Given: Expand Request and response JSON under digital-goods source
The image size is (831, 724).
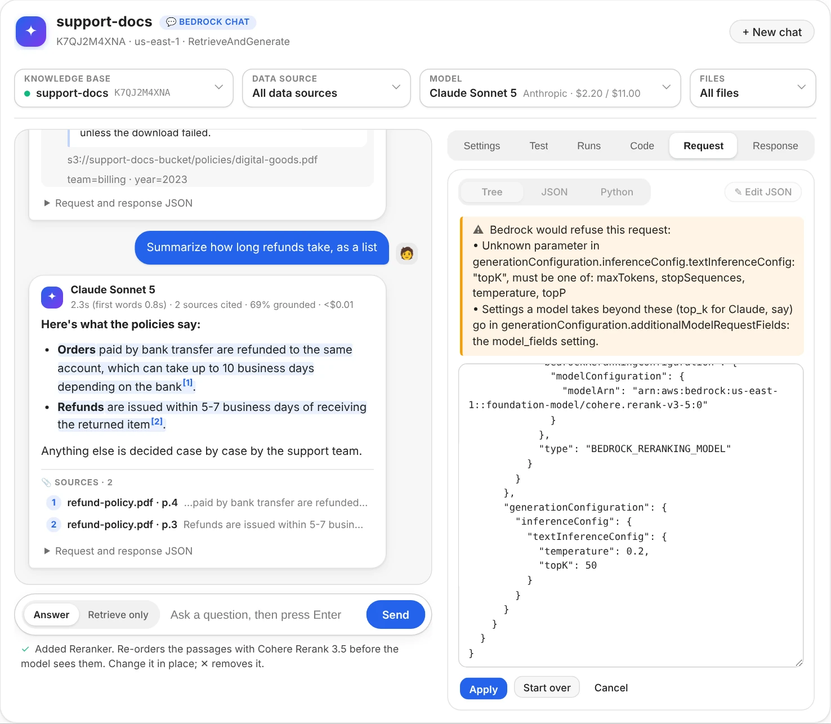Looking at the screenshot, I should (118, 203).
